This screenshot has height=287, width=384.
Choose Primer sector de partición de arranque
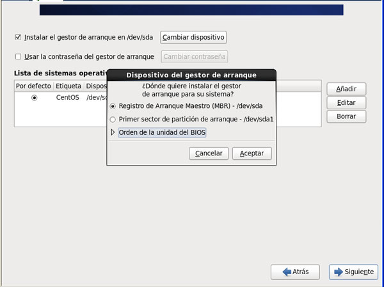pyautogui.click(x=113, y=119)
